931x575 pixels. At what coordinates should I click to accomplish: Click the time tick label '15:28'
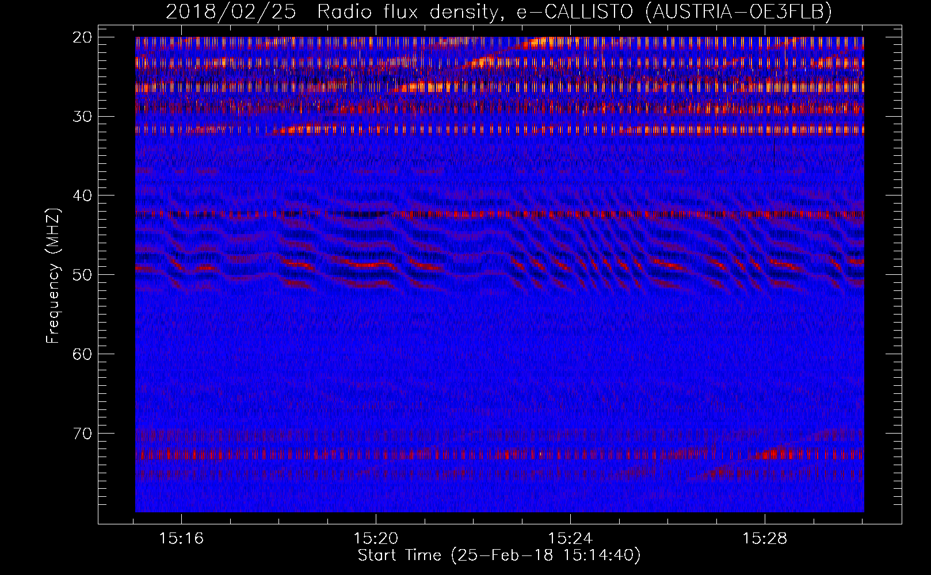(765, 539)
